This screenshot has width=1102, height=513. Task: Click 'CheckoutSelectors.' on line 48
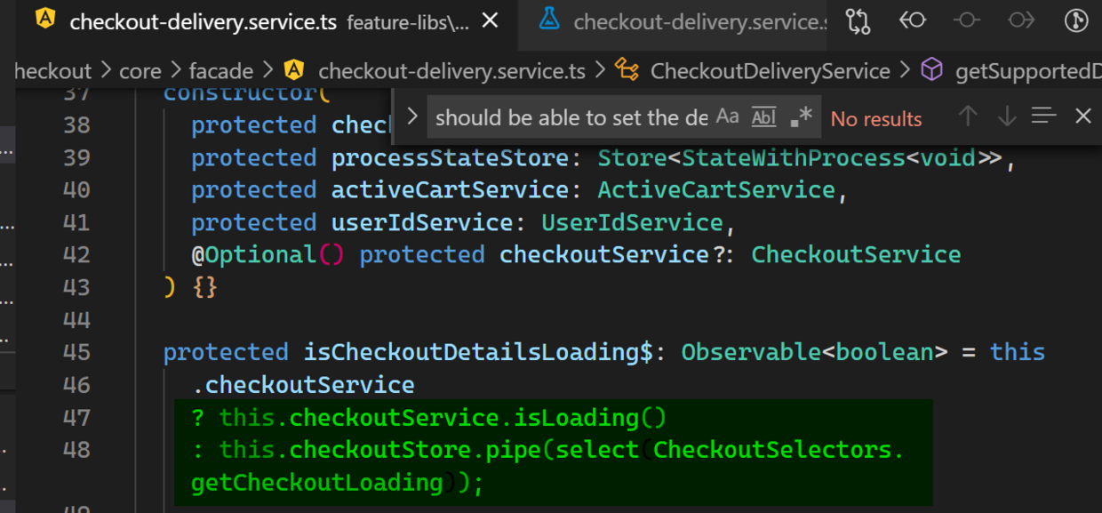(x=779, y=451)
